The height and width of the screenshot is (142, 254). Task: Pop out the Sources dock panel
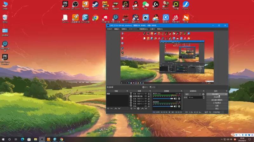tap(150, 91)
